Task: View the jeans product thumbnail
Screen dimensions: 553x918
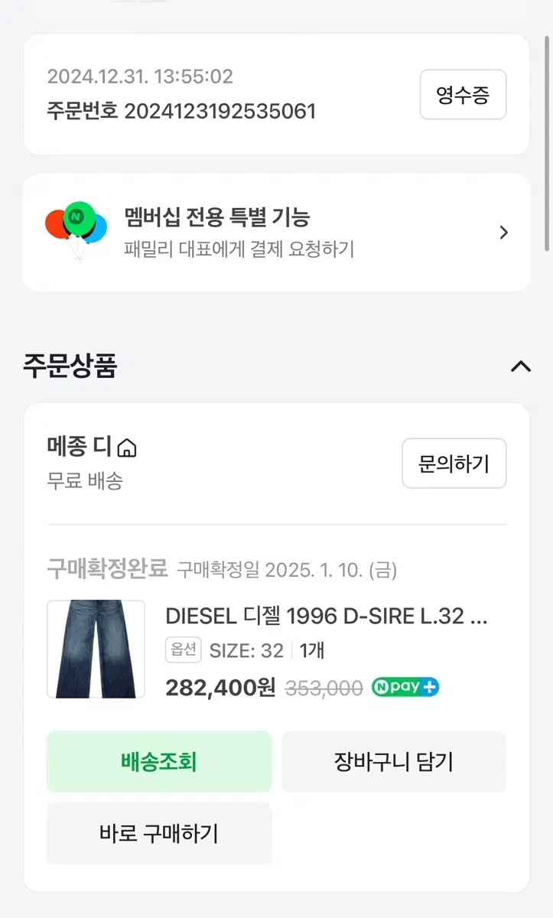Action: point(96,649)
